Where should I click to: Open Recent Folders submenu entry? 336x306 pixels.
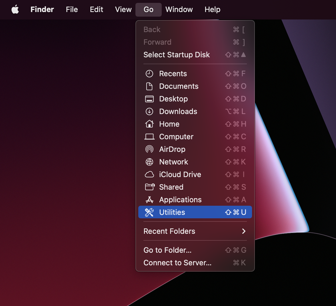195,231
